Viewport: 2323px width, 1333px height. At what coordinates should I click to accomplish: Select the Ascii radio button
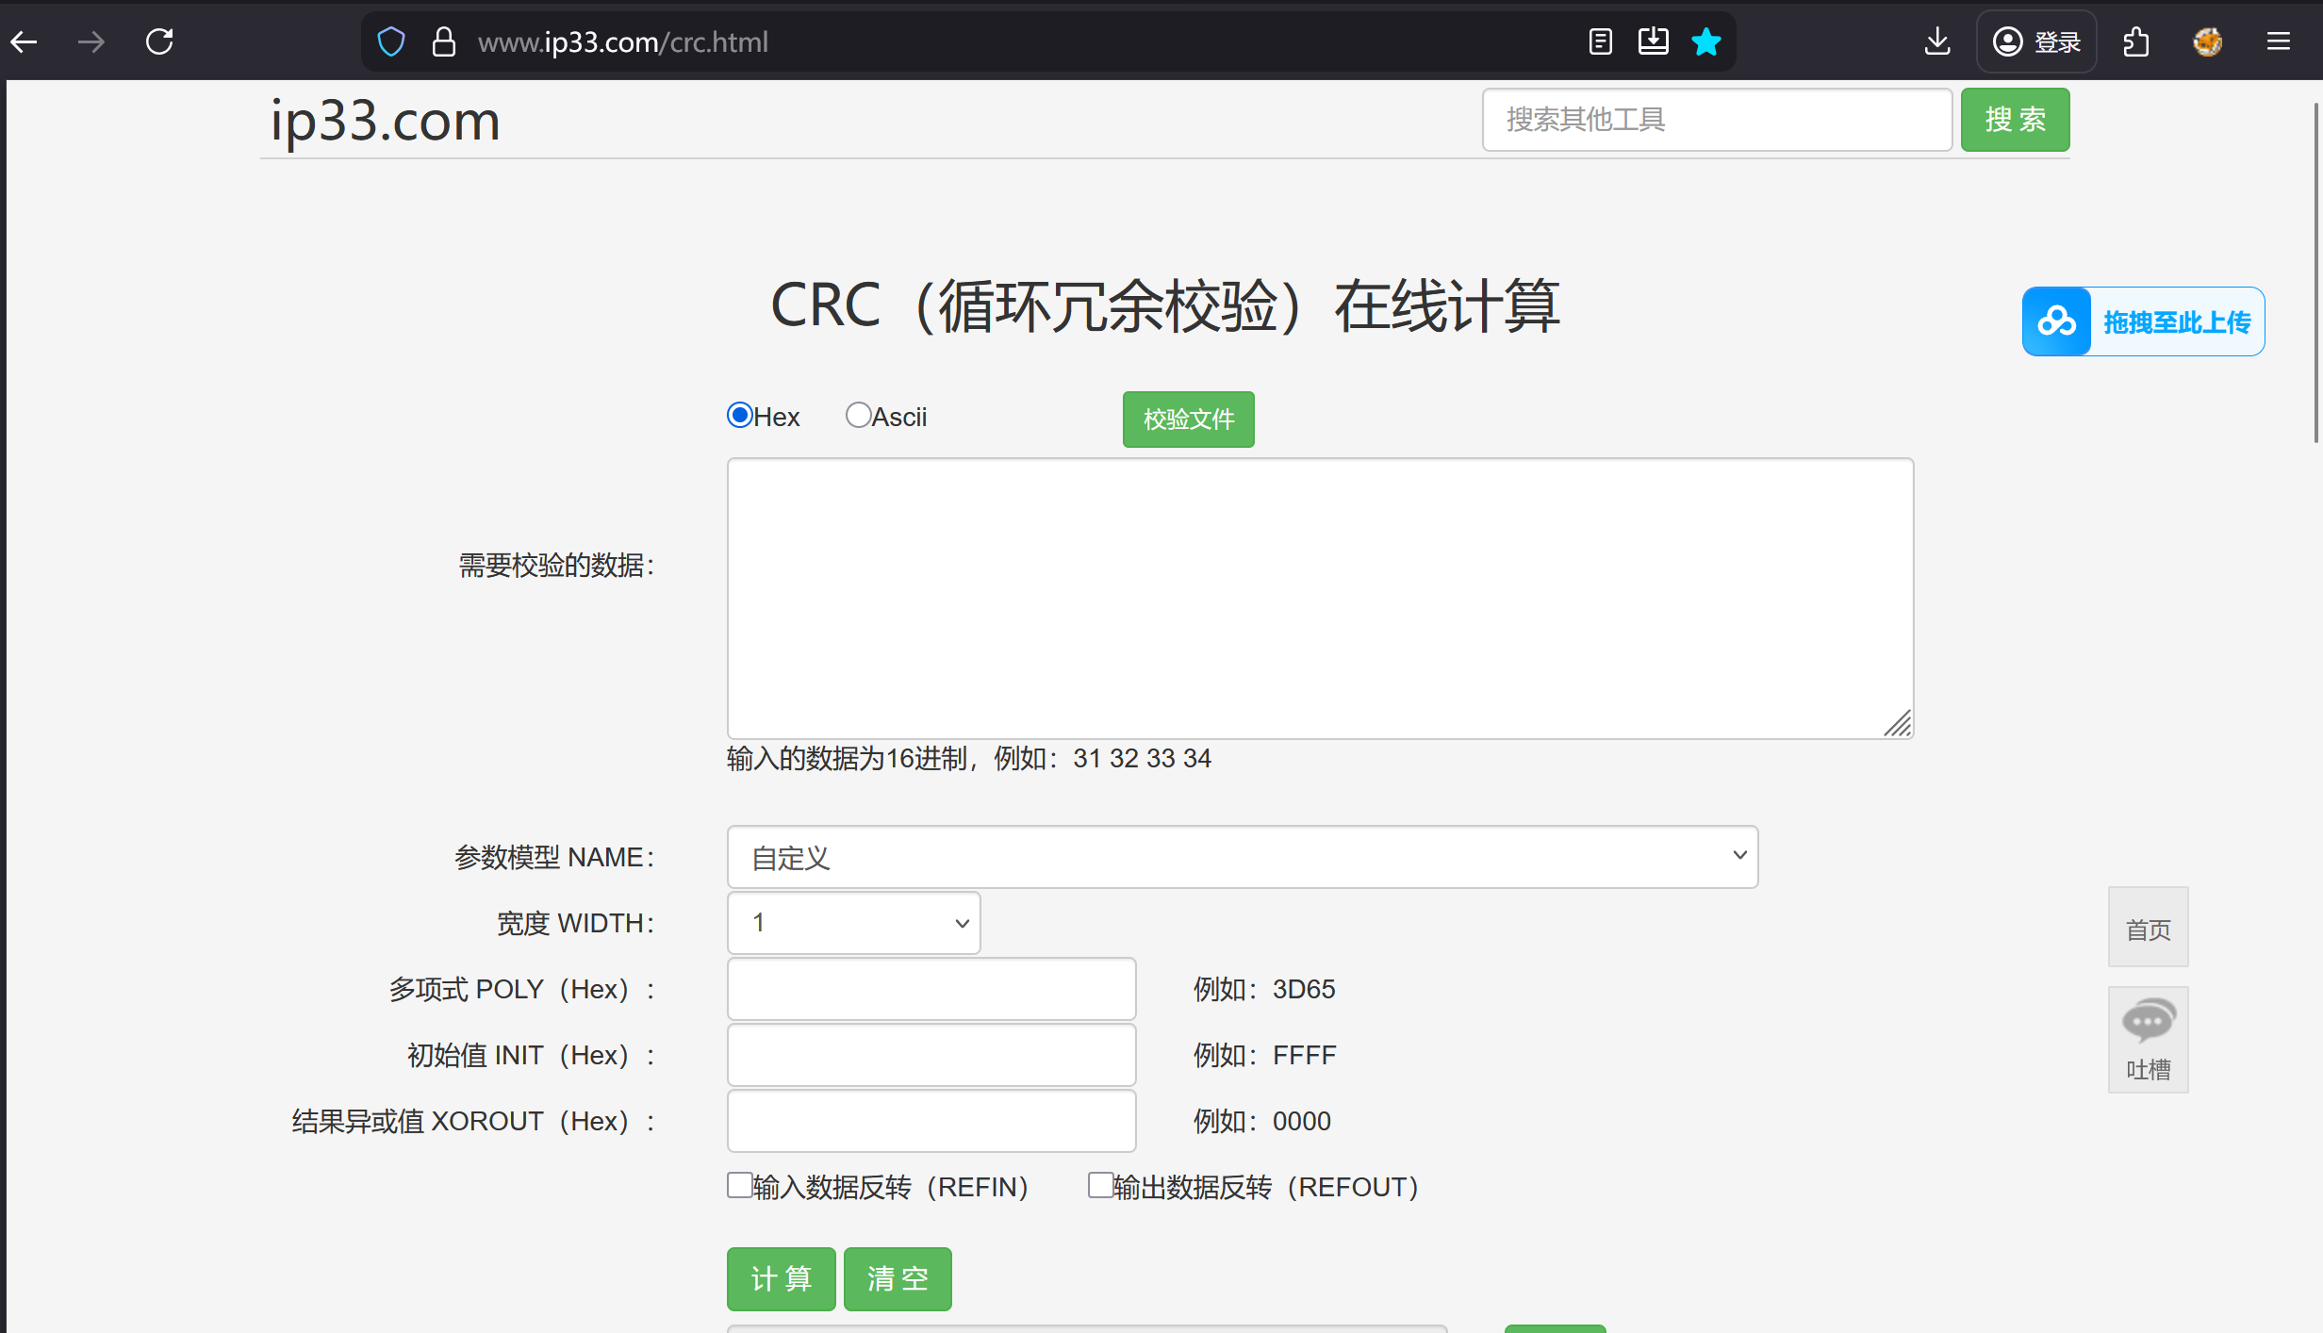858,415
